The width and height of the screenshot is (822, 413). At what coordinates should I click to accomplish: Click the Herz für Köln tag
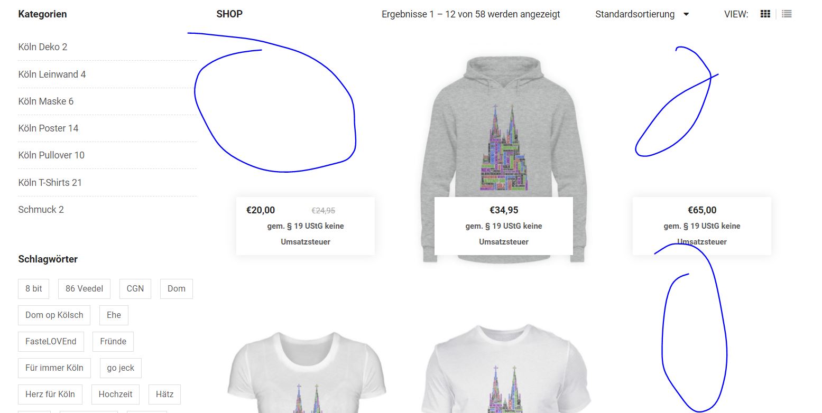(x=50, y=394)
